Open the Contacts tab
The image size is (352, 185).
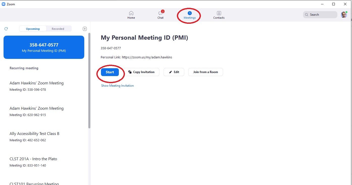pos(219,15)
